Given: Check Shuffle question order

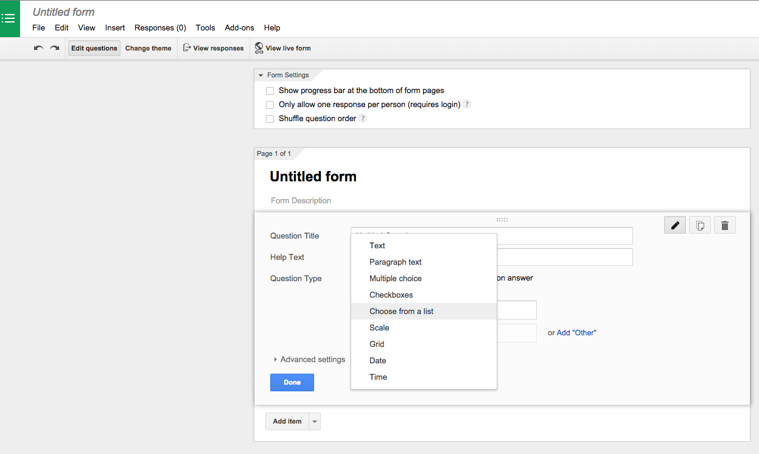Looking at the screenshot, I should [x=270, y=119].
